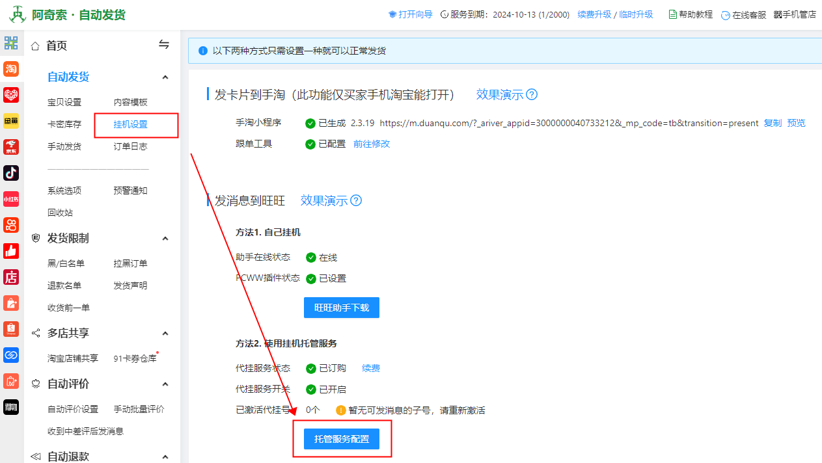Select the red thumbs-up platform icon
822x463 pixels.
pos(11,251)
